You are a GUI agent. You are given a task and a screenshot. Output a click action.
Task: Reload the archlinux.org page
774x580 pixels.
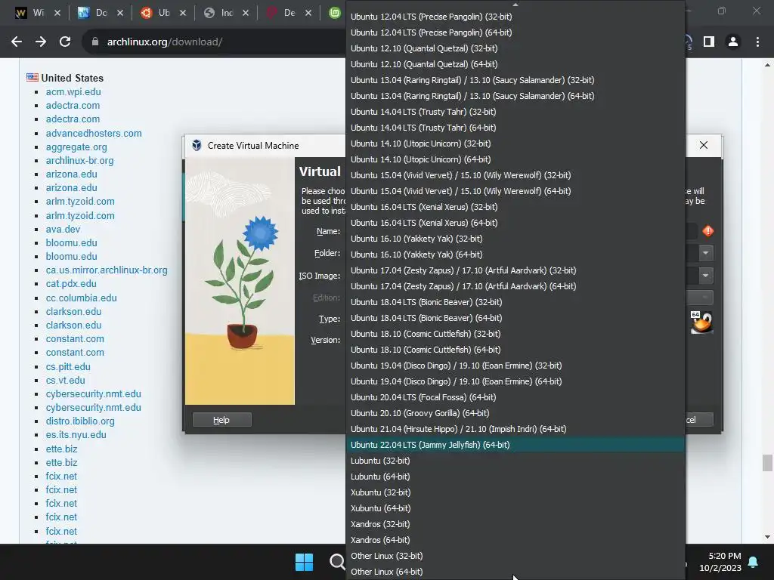point(65,42)
